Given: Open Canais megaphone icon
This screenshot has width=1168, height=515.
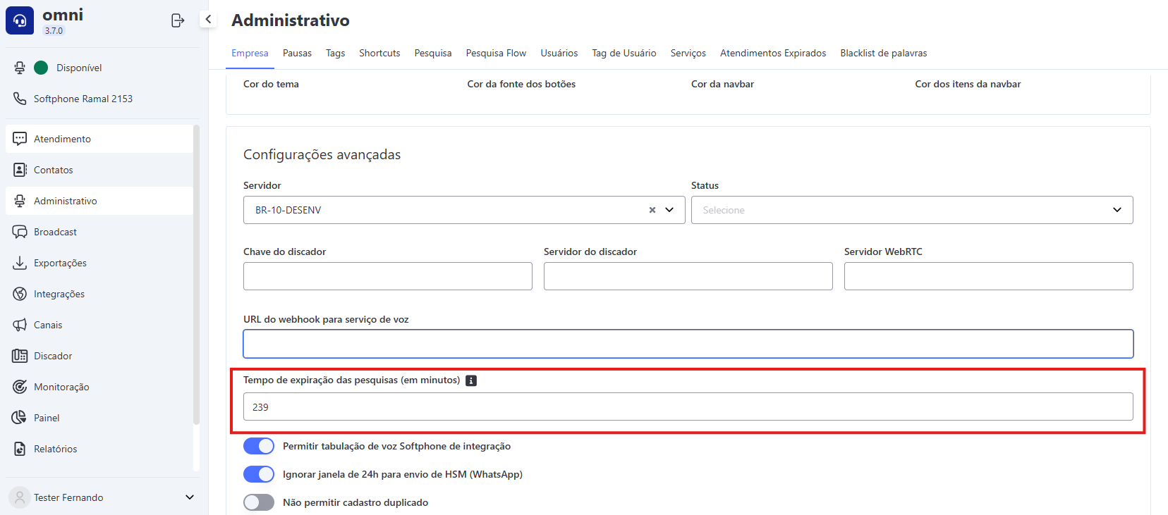Looking at the screenshot, I should 20,325.
